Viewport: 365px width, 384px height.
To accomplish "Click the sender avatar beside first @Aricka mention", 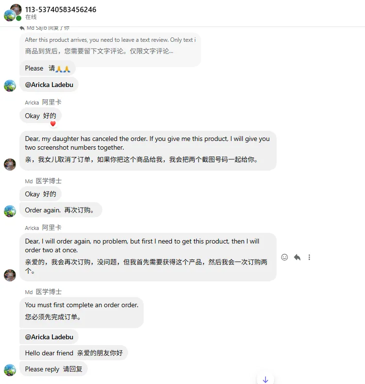I will (10, 86).
